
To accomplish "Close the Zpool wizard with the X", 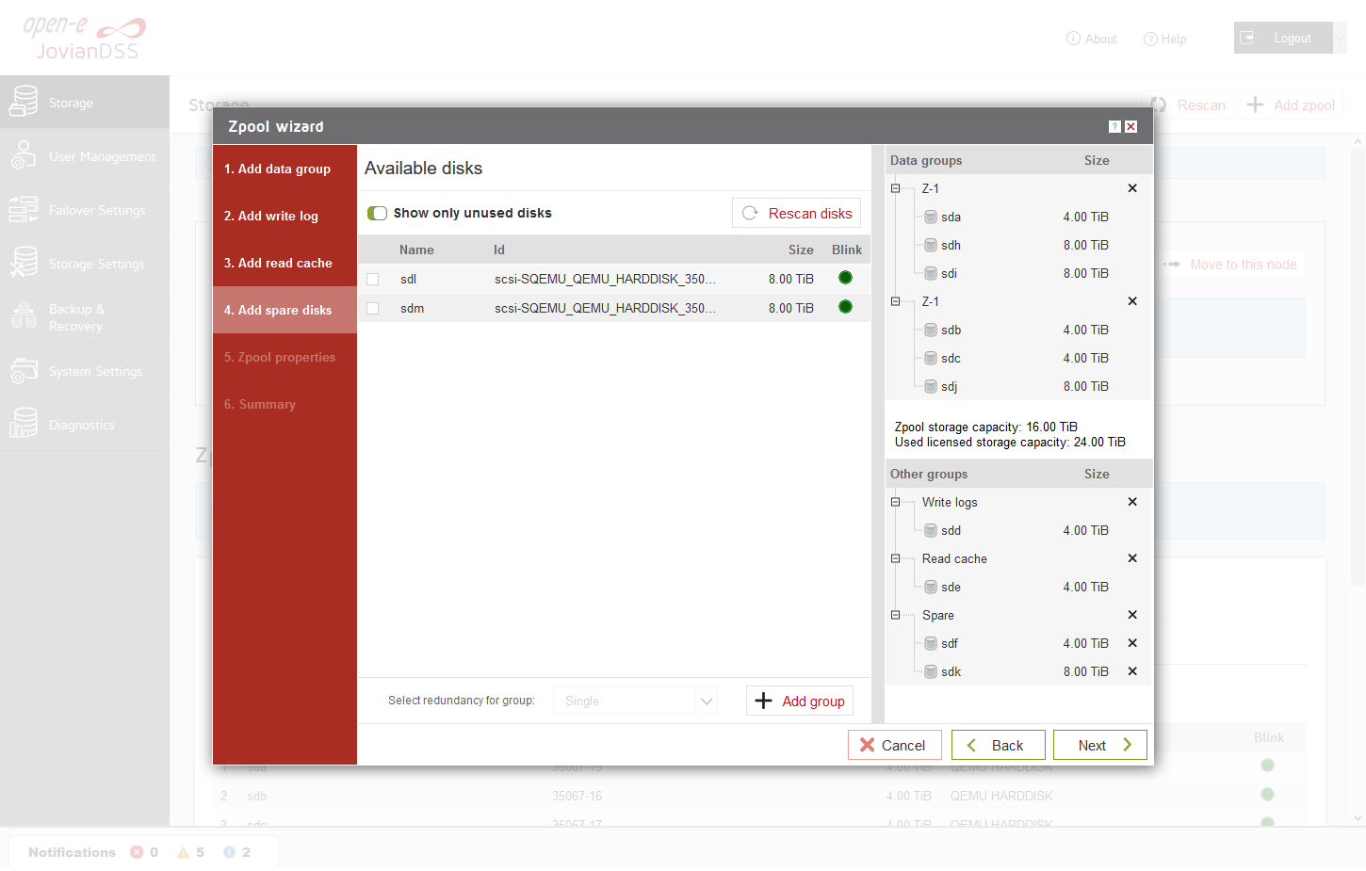I will click(1130, 127).
